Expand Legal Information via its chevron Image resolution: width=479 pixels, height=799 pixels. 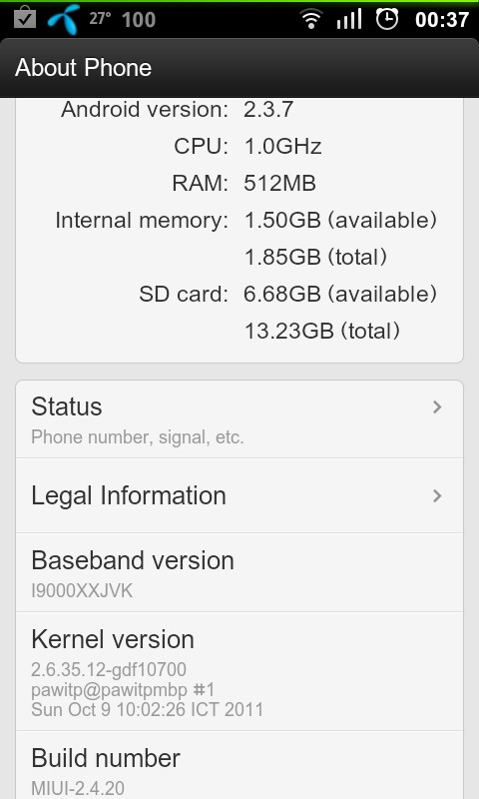(x=437, y=495)
